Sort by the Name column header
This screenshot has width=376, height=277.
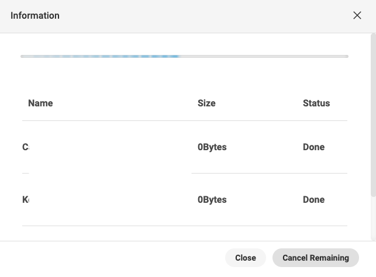[x=40, y=103]
